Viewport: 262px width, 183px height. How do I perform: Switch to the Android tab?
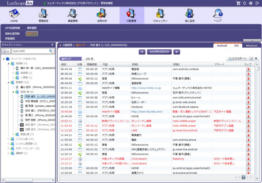222,45
